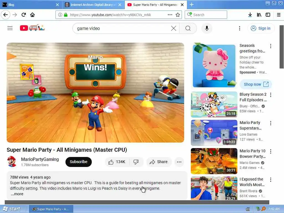Open options menu for Season's greetings ad
The image size is (284, 213).
pos(271,46)
